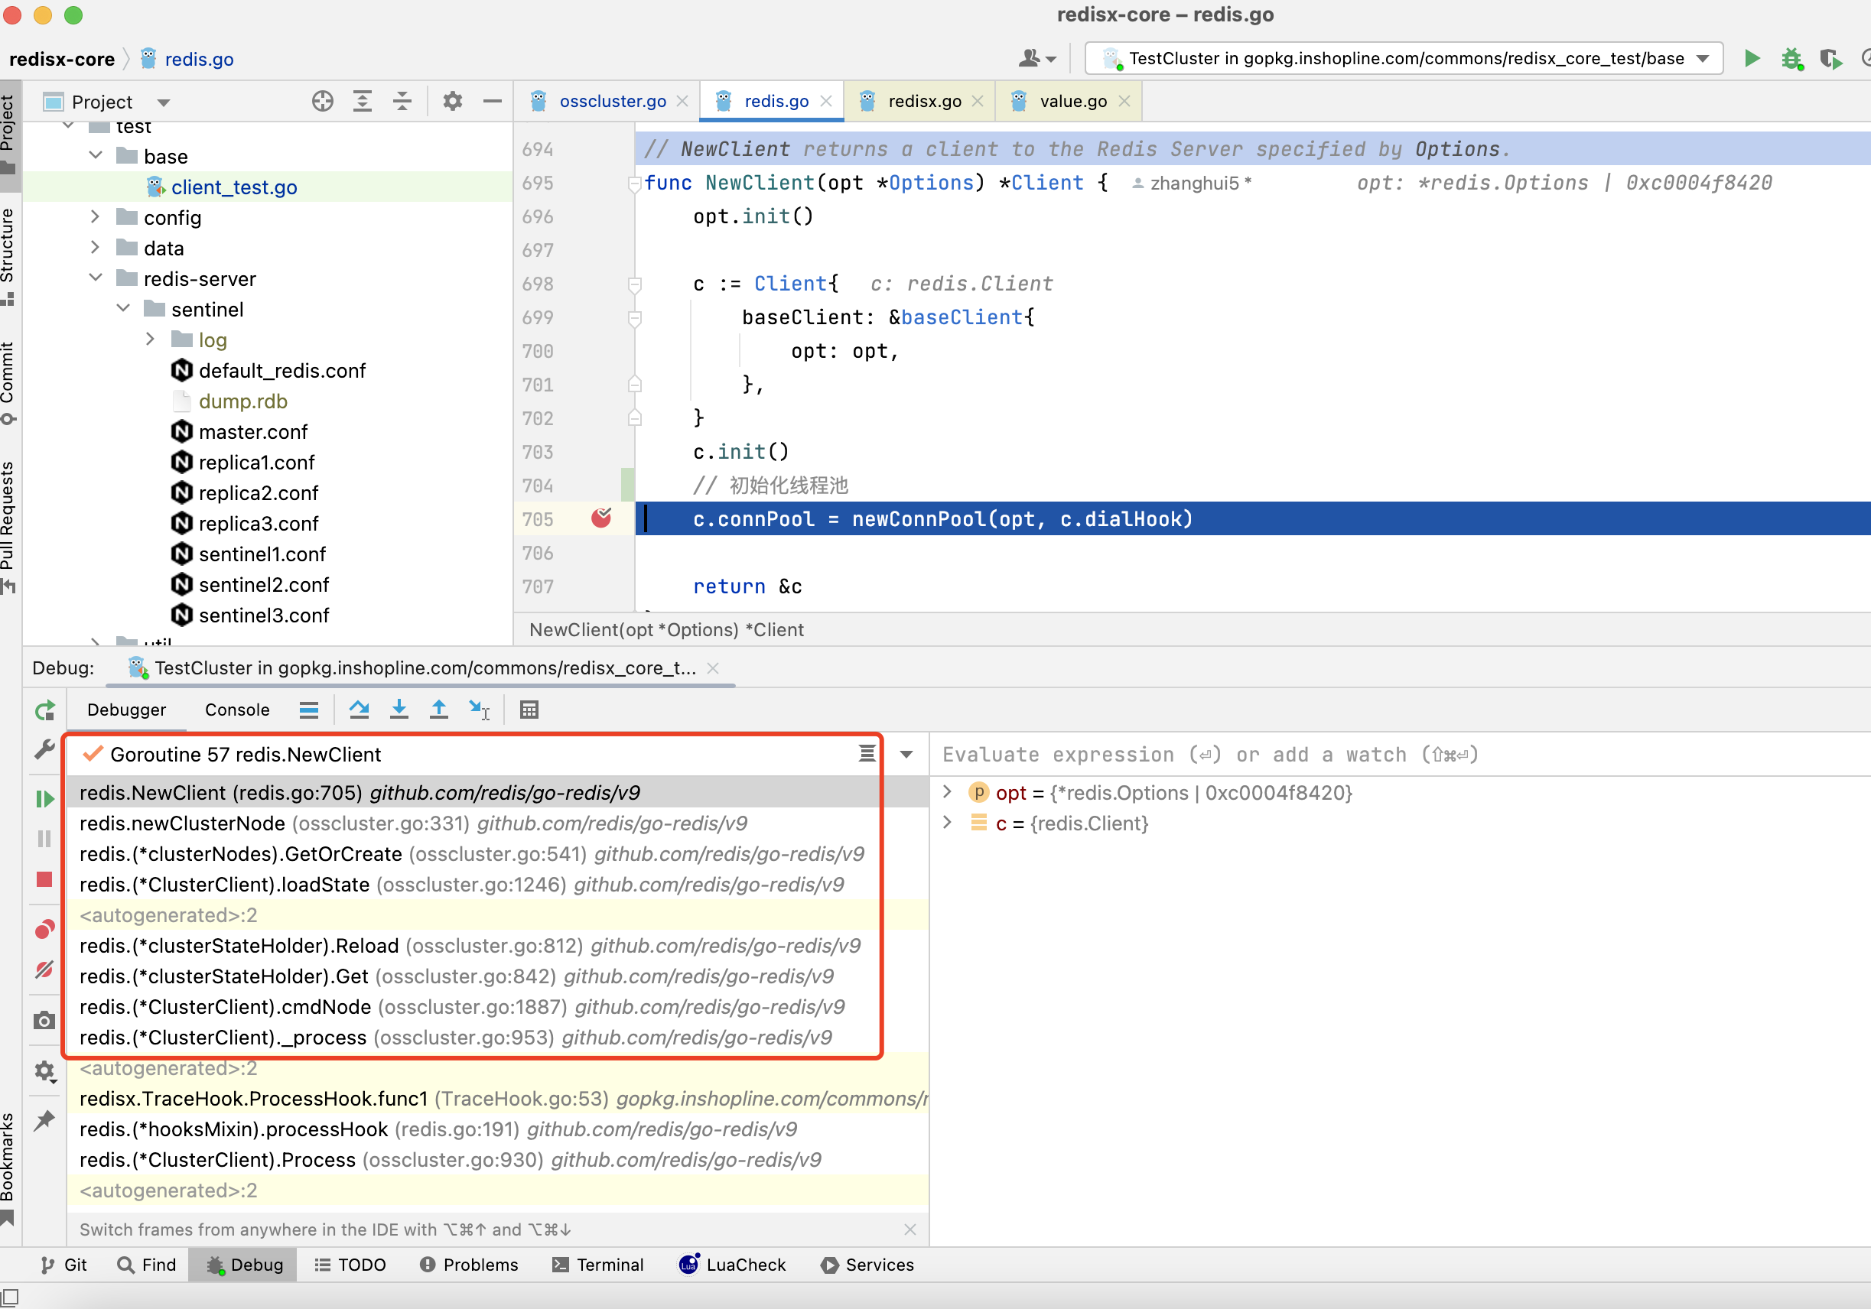
Task: Open debug panel gear settings
Action: point(45,1071)
